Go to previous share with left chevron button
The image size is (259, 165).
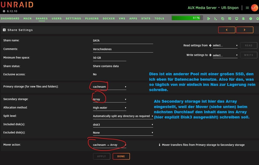(227, 30)
